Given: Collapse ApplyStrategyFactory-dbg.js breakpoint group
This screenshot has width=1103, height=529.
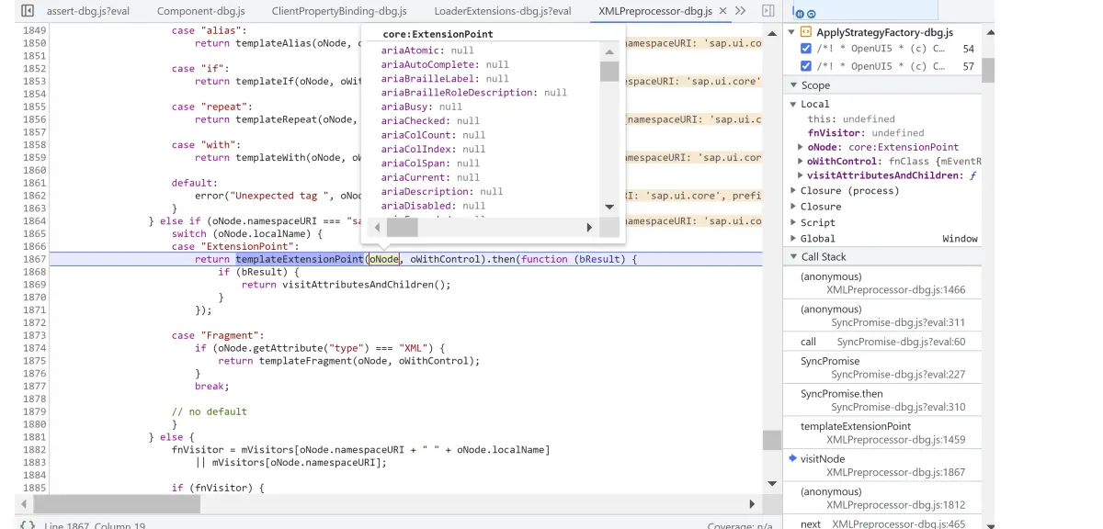Looking at the screenshot, I should 792,32.
